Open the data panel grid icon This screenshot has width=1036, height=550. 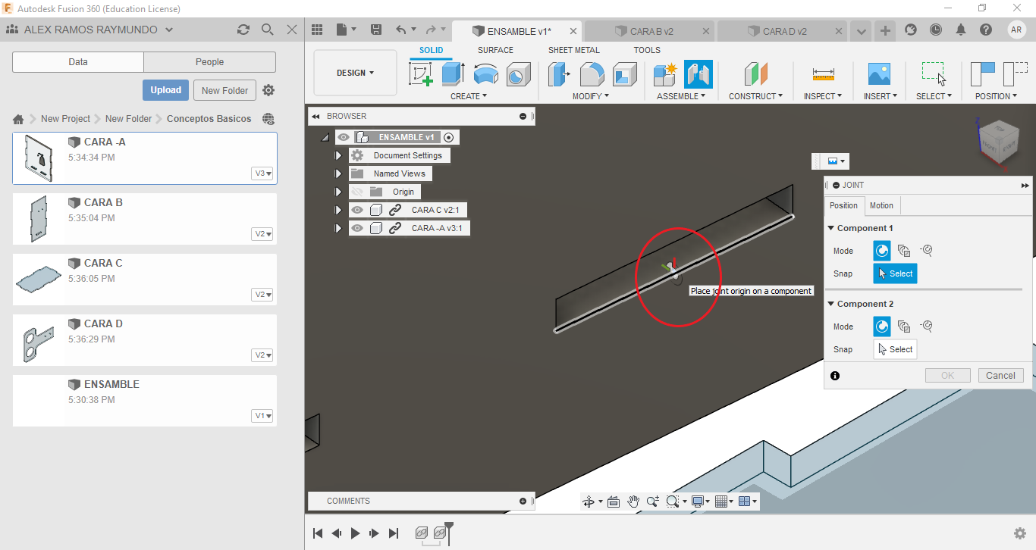coord(317,30)
